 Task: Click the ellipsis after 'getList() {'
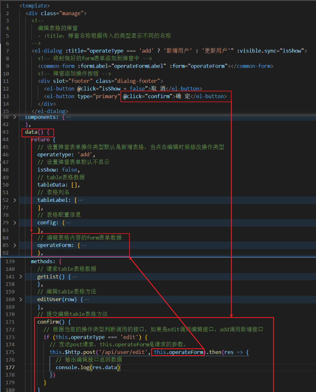pyautogui.click(x=74, y=277)
